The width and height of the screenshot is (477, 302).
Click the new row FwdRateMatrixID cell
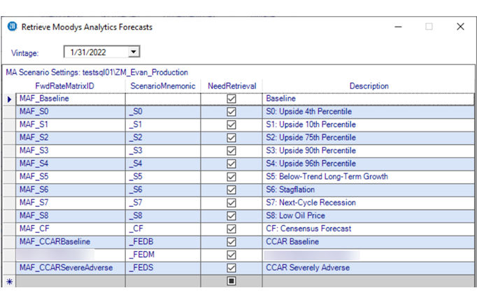click(x=70, y=281)
